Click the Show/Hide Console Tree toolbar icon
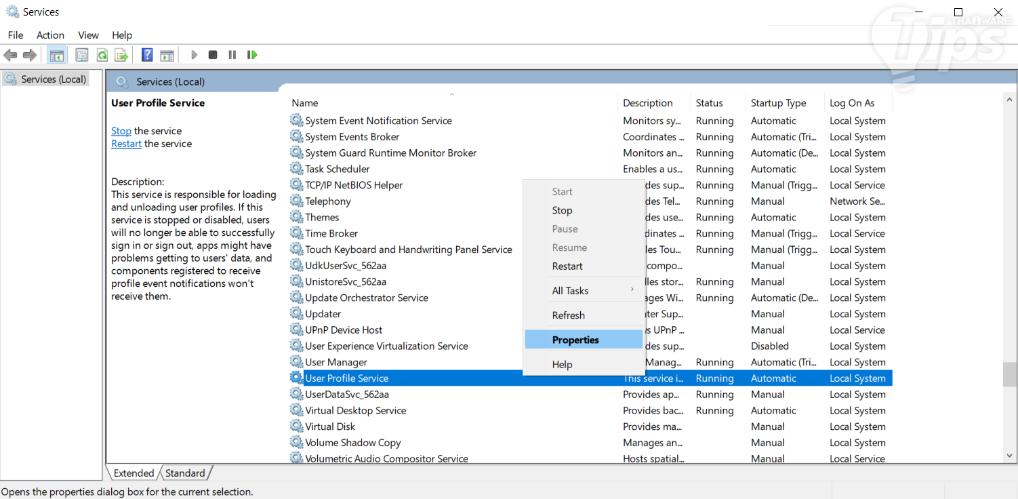Image resolution: width=1018 pixels, height=499 pixels. (x=57, y=55)
